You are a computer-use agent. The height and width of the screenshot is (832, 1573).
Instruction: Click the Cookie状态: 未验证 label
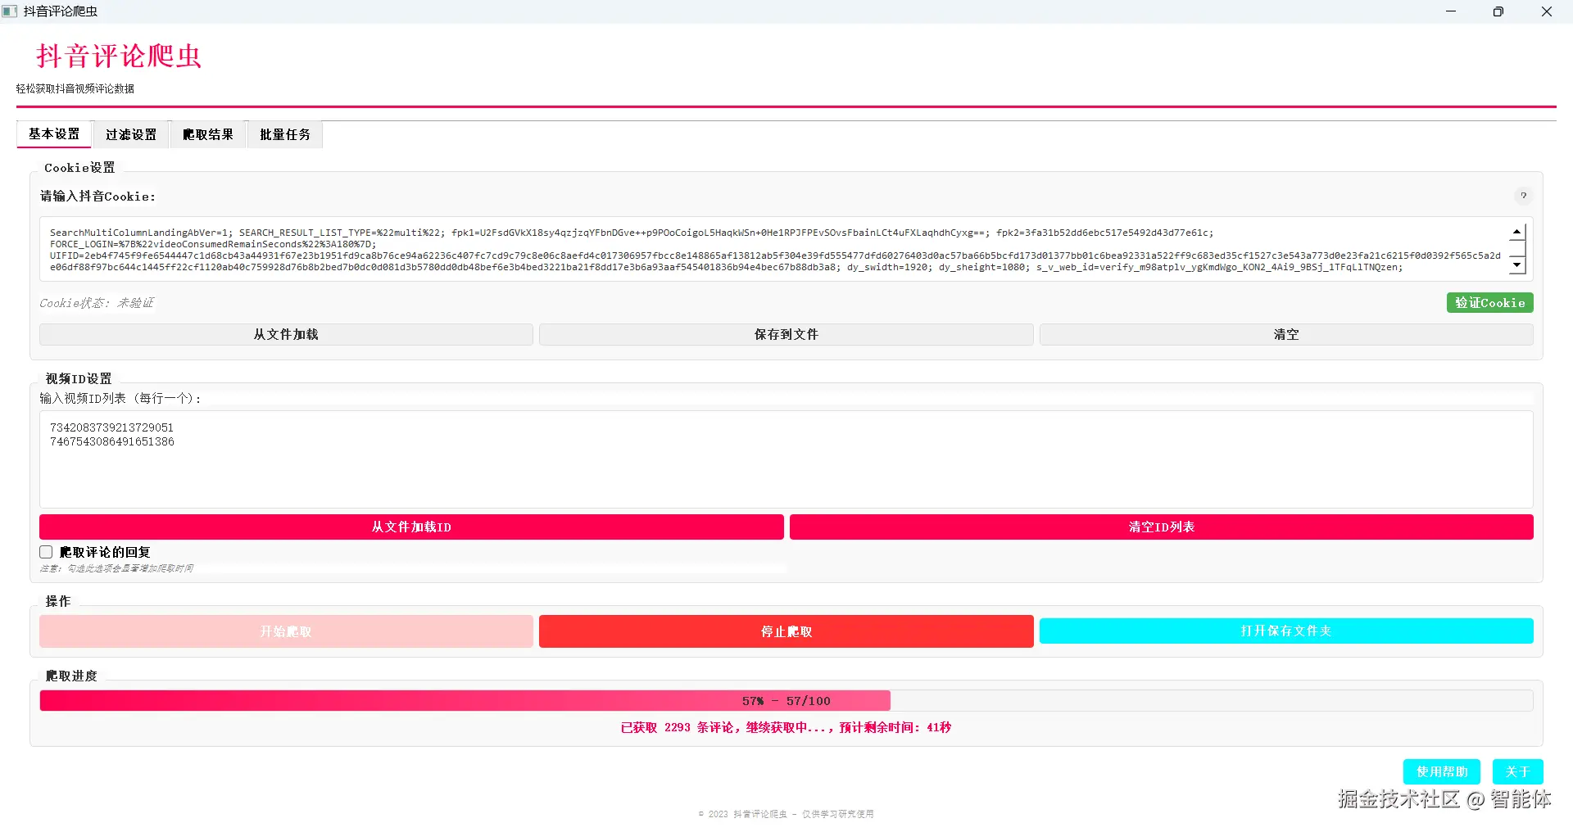(x=97, y=303)
